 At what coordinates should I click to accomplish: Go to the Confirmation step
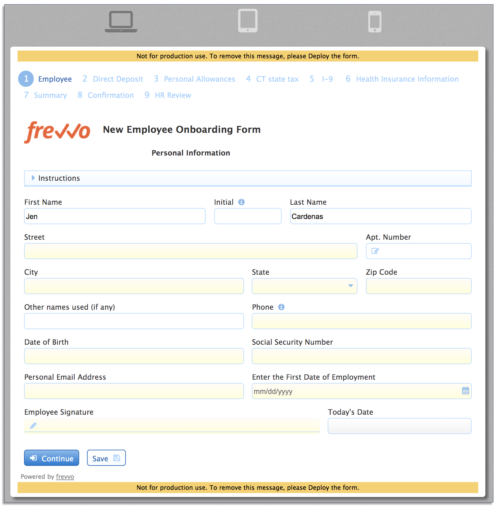click(106, 95)
